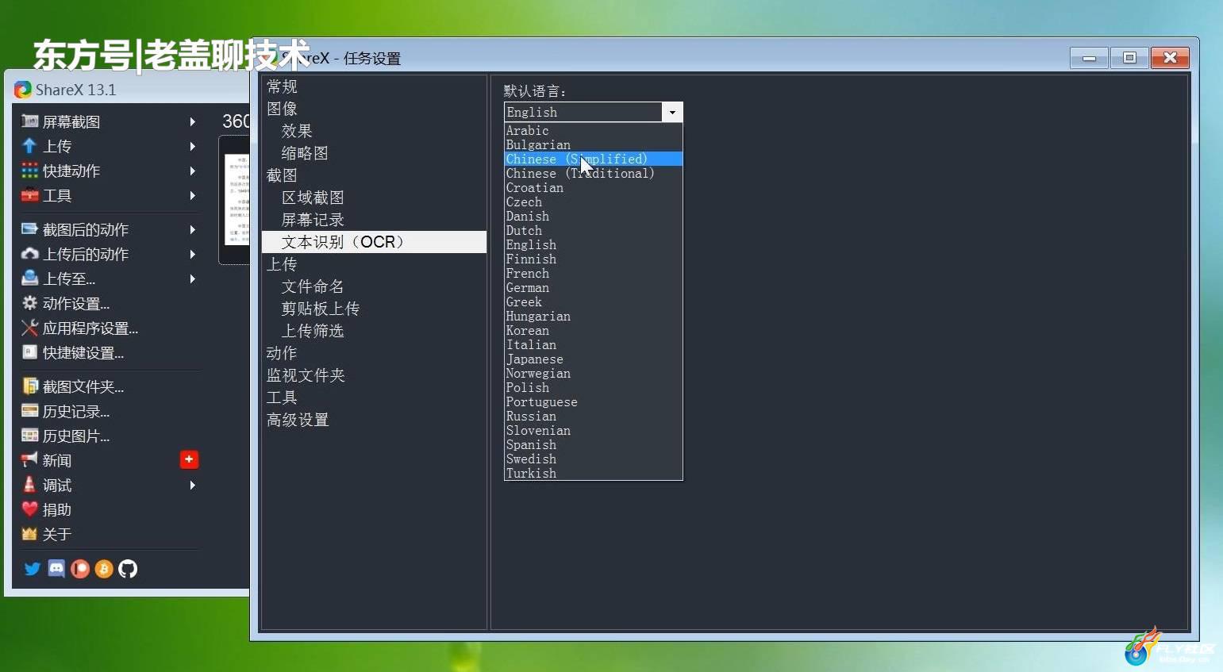This screenshot has height=672, width=1223.
Task: Open the Discord icon
Action: coord(56,569)
